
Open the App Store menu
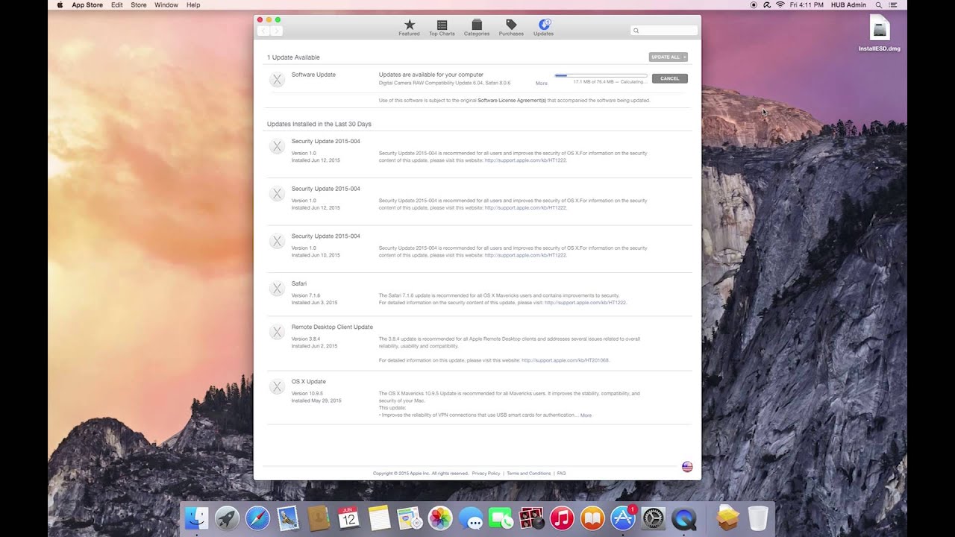coord(87,5)
